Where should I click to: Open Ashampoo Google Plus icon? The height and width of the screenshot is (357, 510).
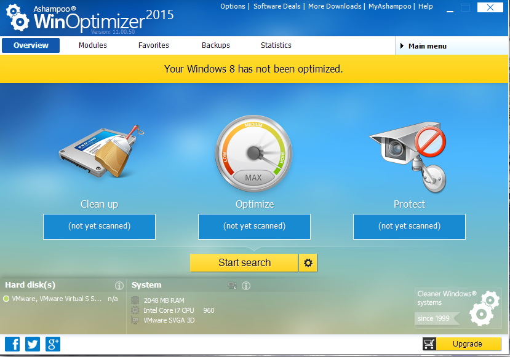point(53,344)
